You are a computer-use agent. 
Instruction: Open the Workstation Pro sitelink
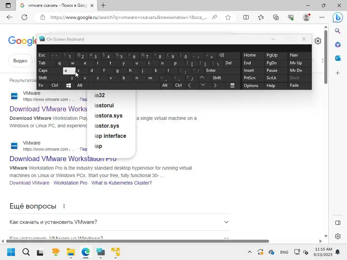pyautogui.click(x=70, y=183)
